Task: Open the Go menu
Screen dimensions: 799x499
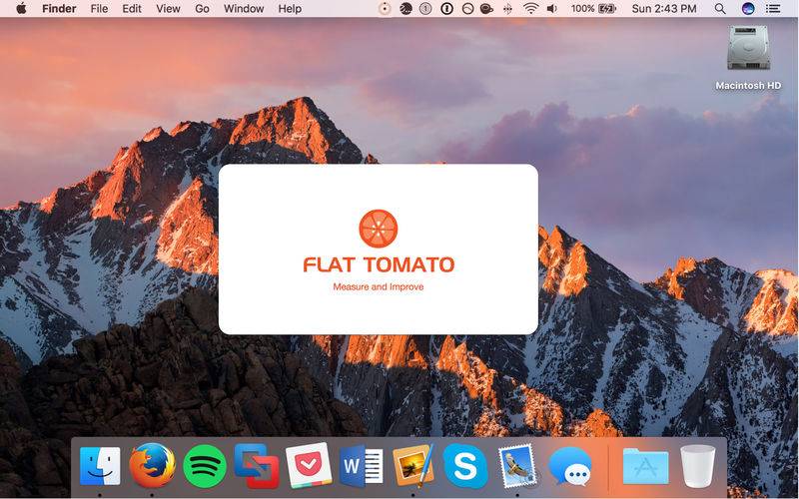Action: (x=202, y=9)
